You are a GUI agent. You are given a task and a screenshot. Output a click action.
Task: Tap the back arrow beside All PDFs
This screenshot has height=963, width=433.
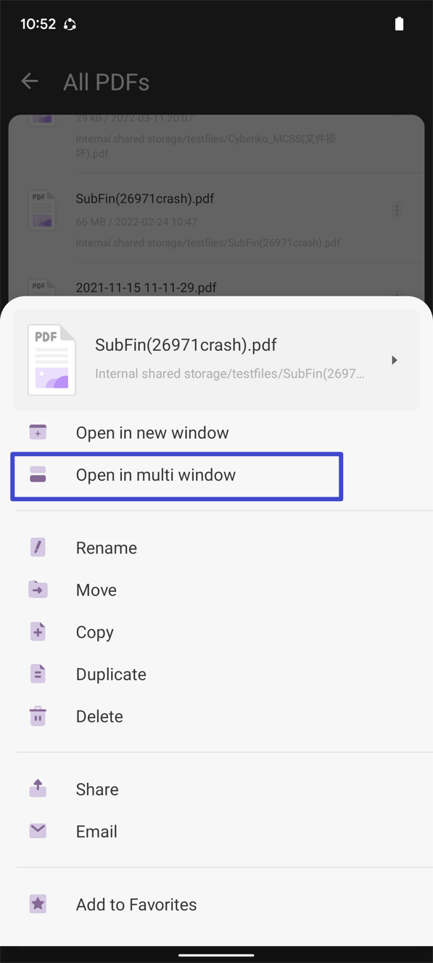point(30,81)
